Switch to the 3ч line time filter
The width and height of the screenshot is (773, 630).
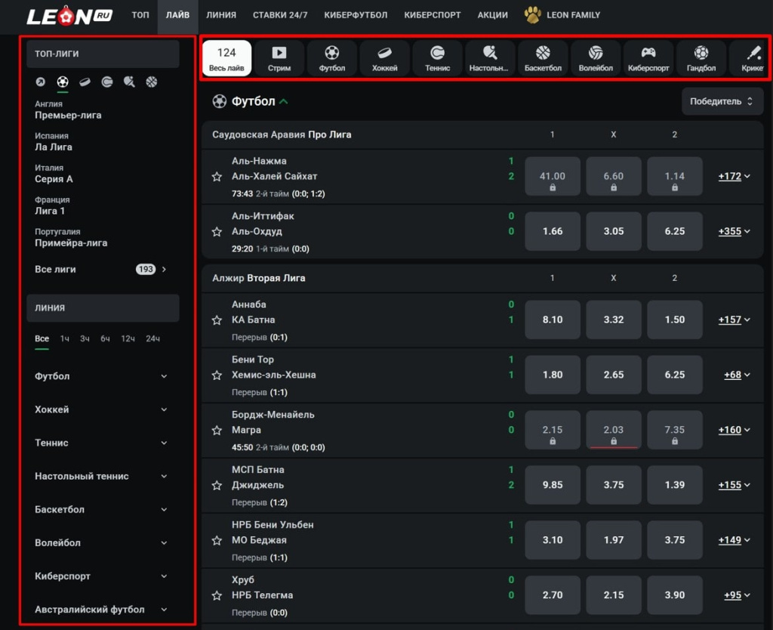(x=85, y=338)
